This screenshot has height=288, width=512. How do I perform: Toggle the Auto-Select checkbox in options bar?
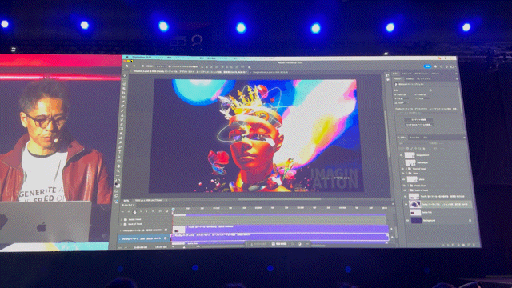pos(142,66)
